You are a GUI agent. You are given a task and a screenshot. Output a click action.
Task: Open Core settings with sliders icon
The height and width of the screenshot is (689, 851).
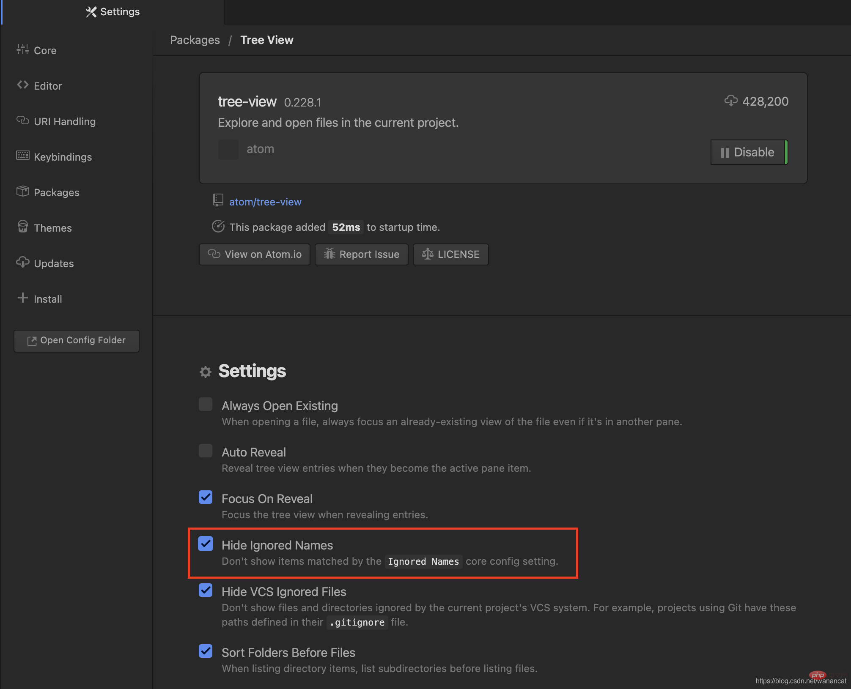pyautogui.click(x=22, y=50)
